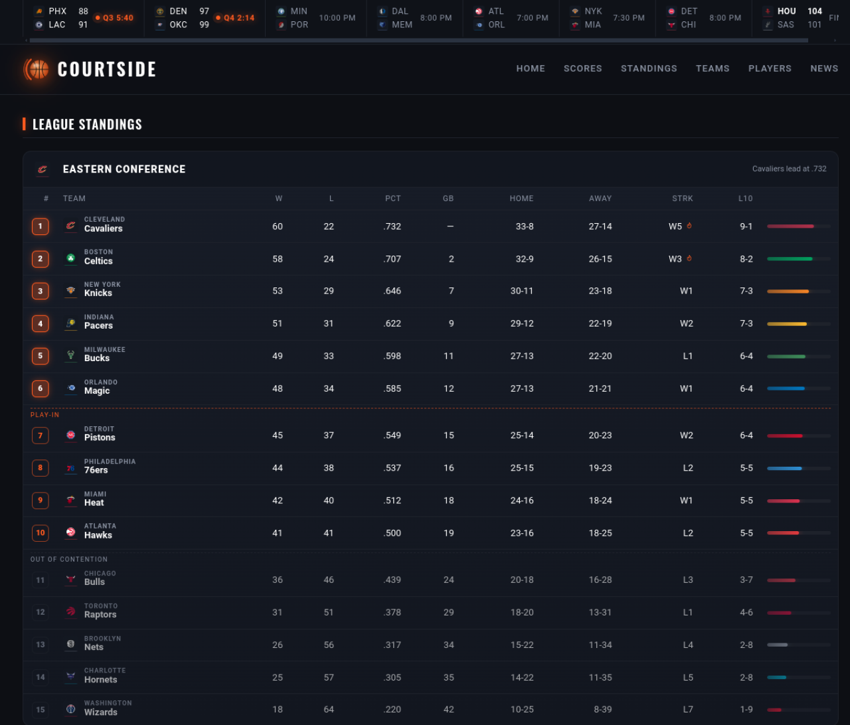Click the rank 1 badge for Cleveland

click(x=40, y=226)
